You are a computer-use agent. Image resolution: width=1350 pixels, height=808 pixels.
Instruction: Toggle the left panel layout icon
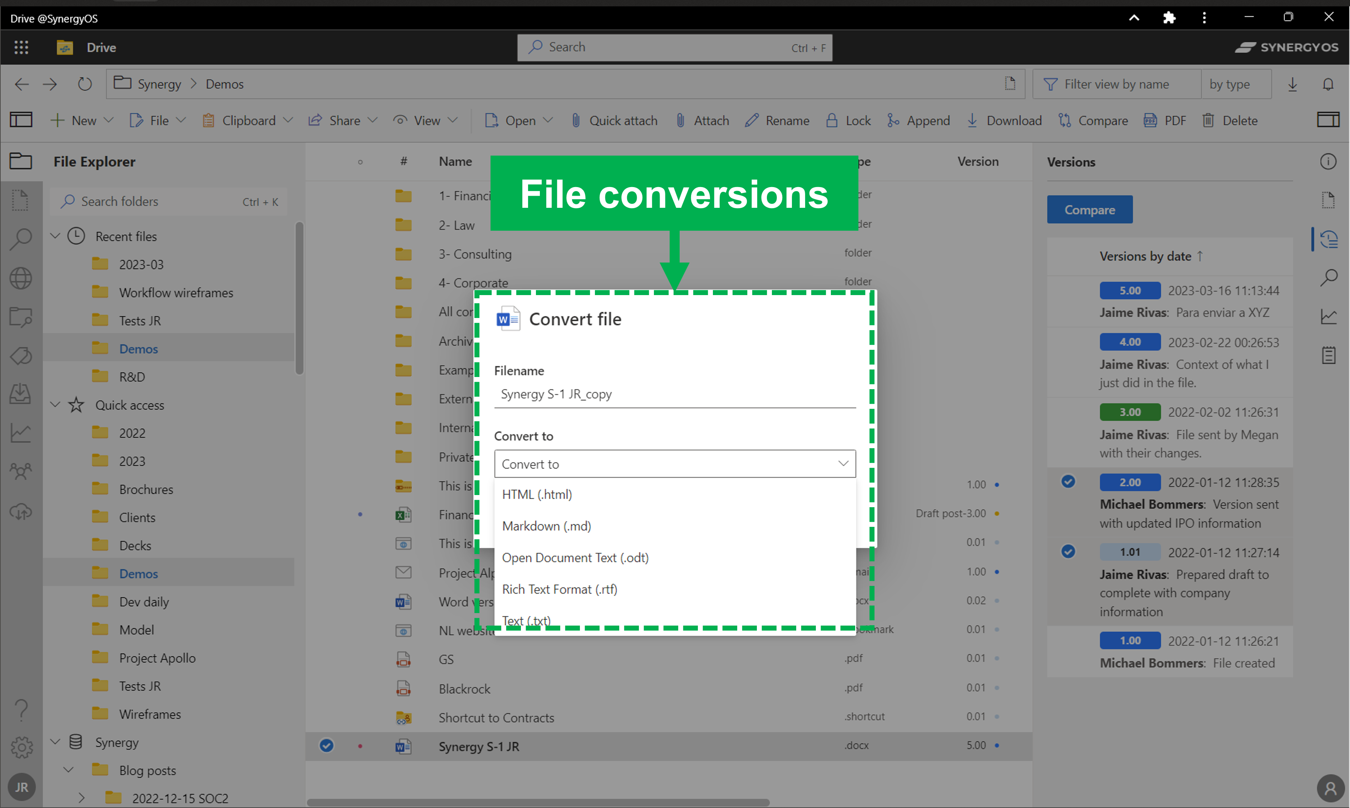(21, 120)
